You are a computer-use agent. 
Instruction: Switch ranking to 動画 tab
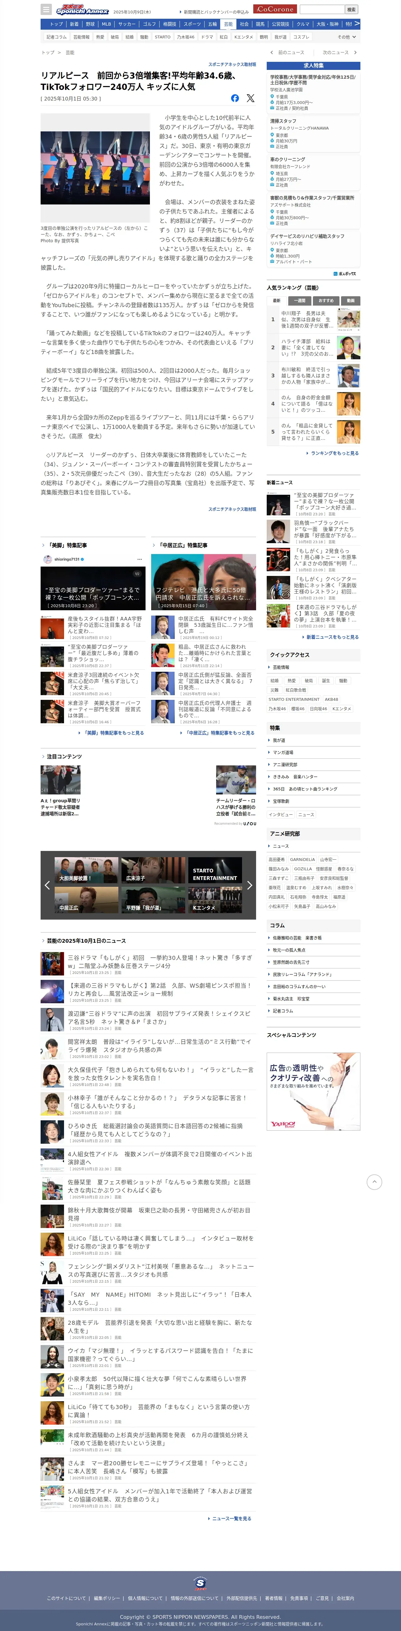point(350,301)
